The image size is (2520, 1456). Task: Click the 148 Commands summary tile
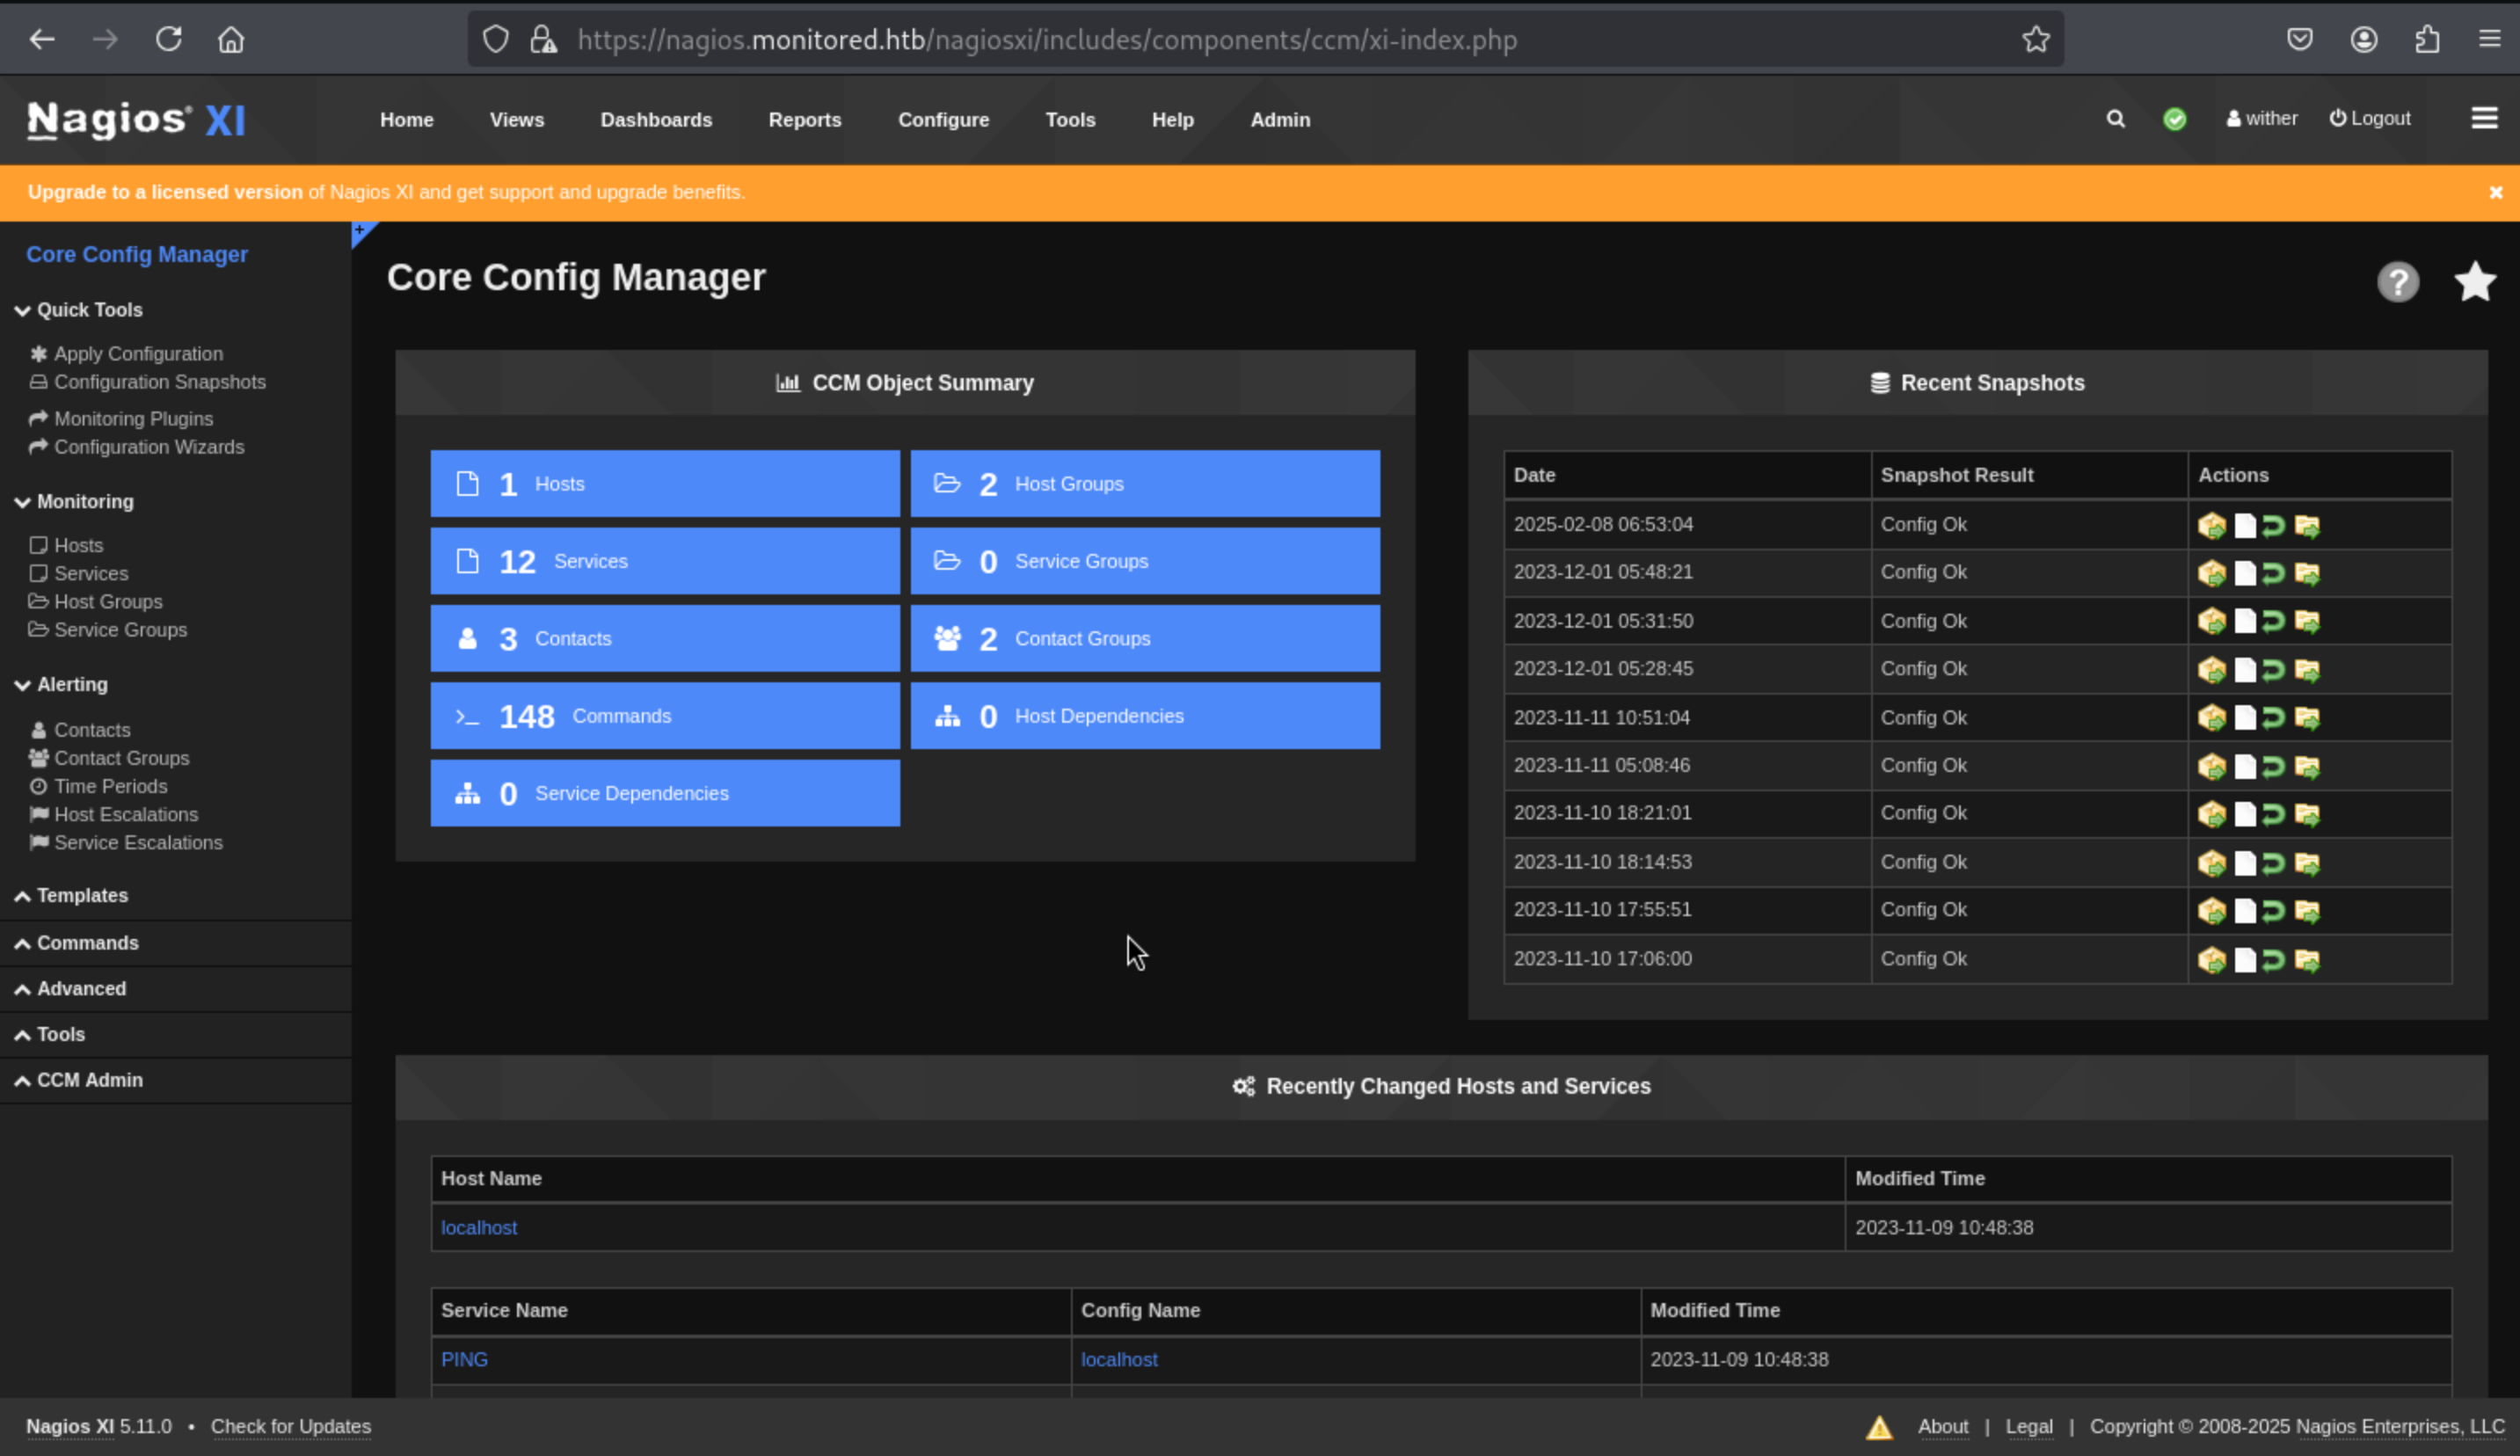tap(665, 716)
